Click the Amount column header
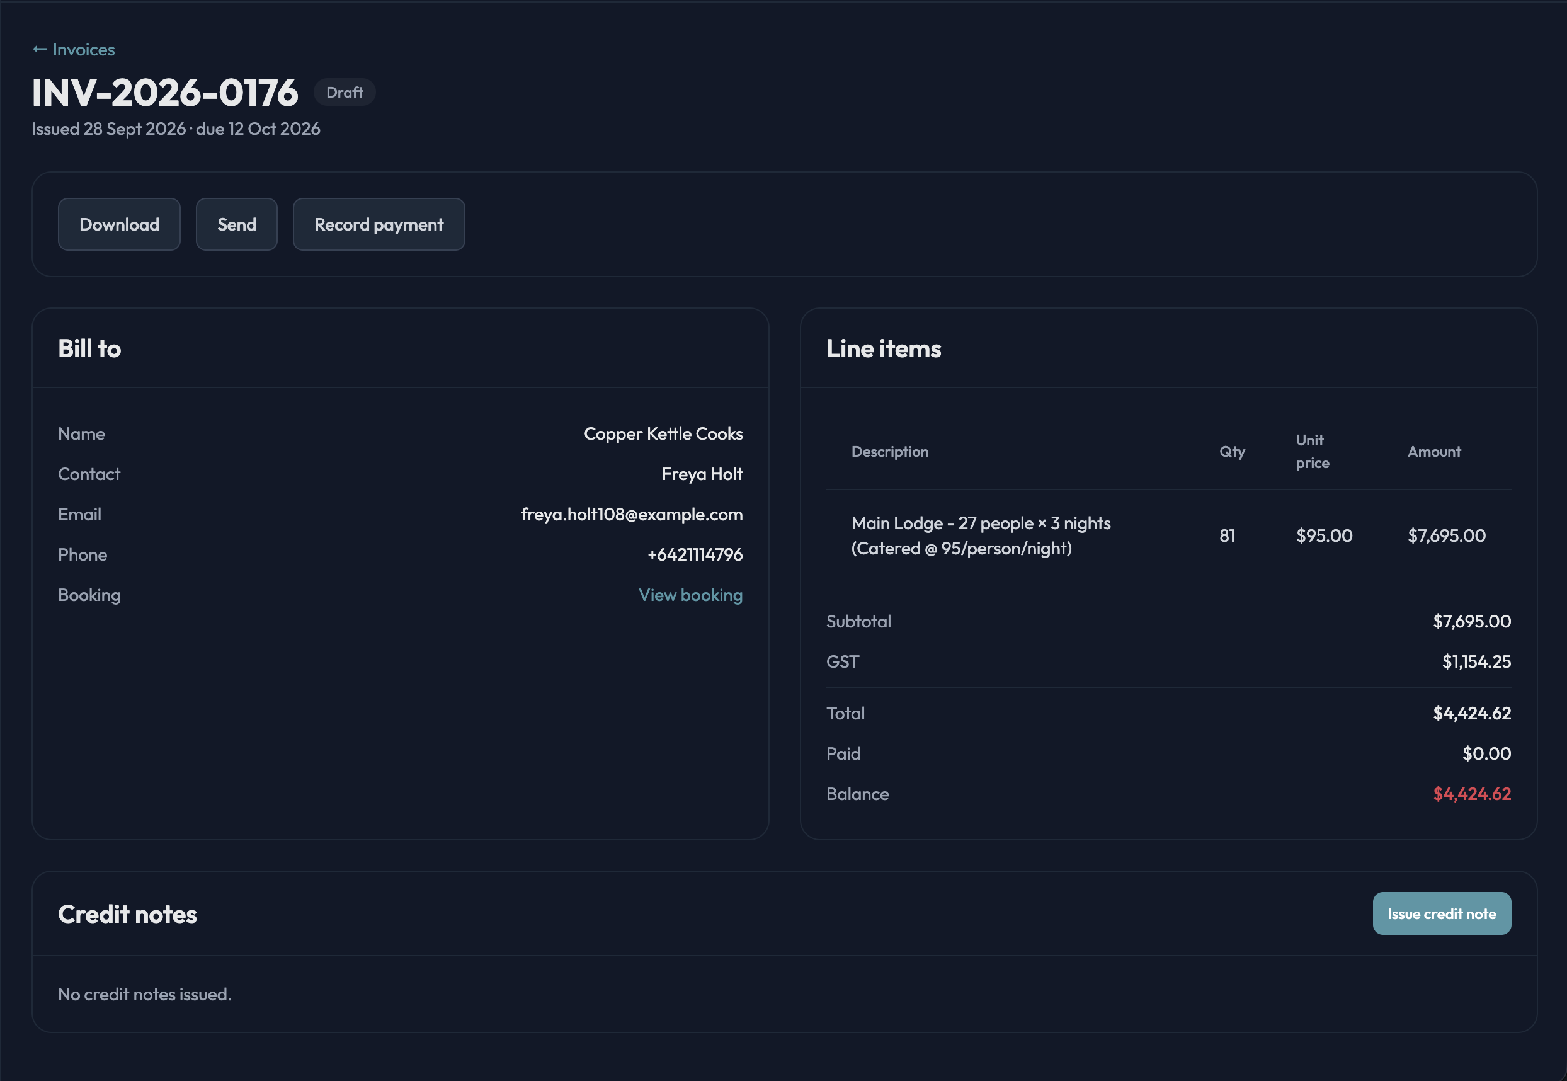The width and height of the screenshot is (1567, 1081). [x=1433, y=452]
